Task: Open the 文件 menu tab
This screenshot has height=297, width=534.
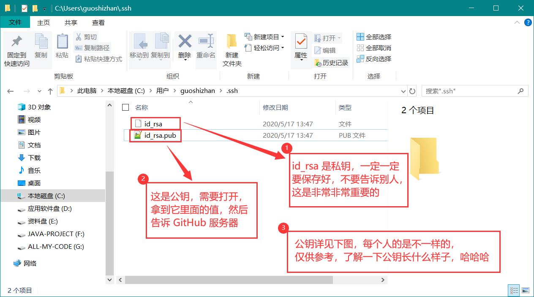Action: [x=15, y=22]
